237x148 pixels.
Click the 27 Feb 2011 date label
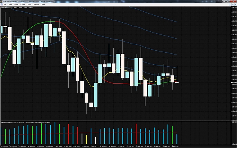pyautogui.click(x=131, y=146)
